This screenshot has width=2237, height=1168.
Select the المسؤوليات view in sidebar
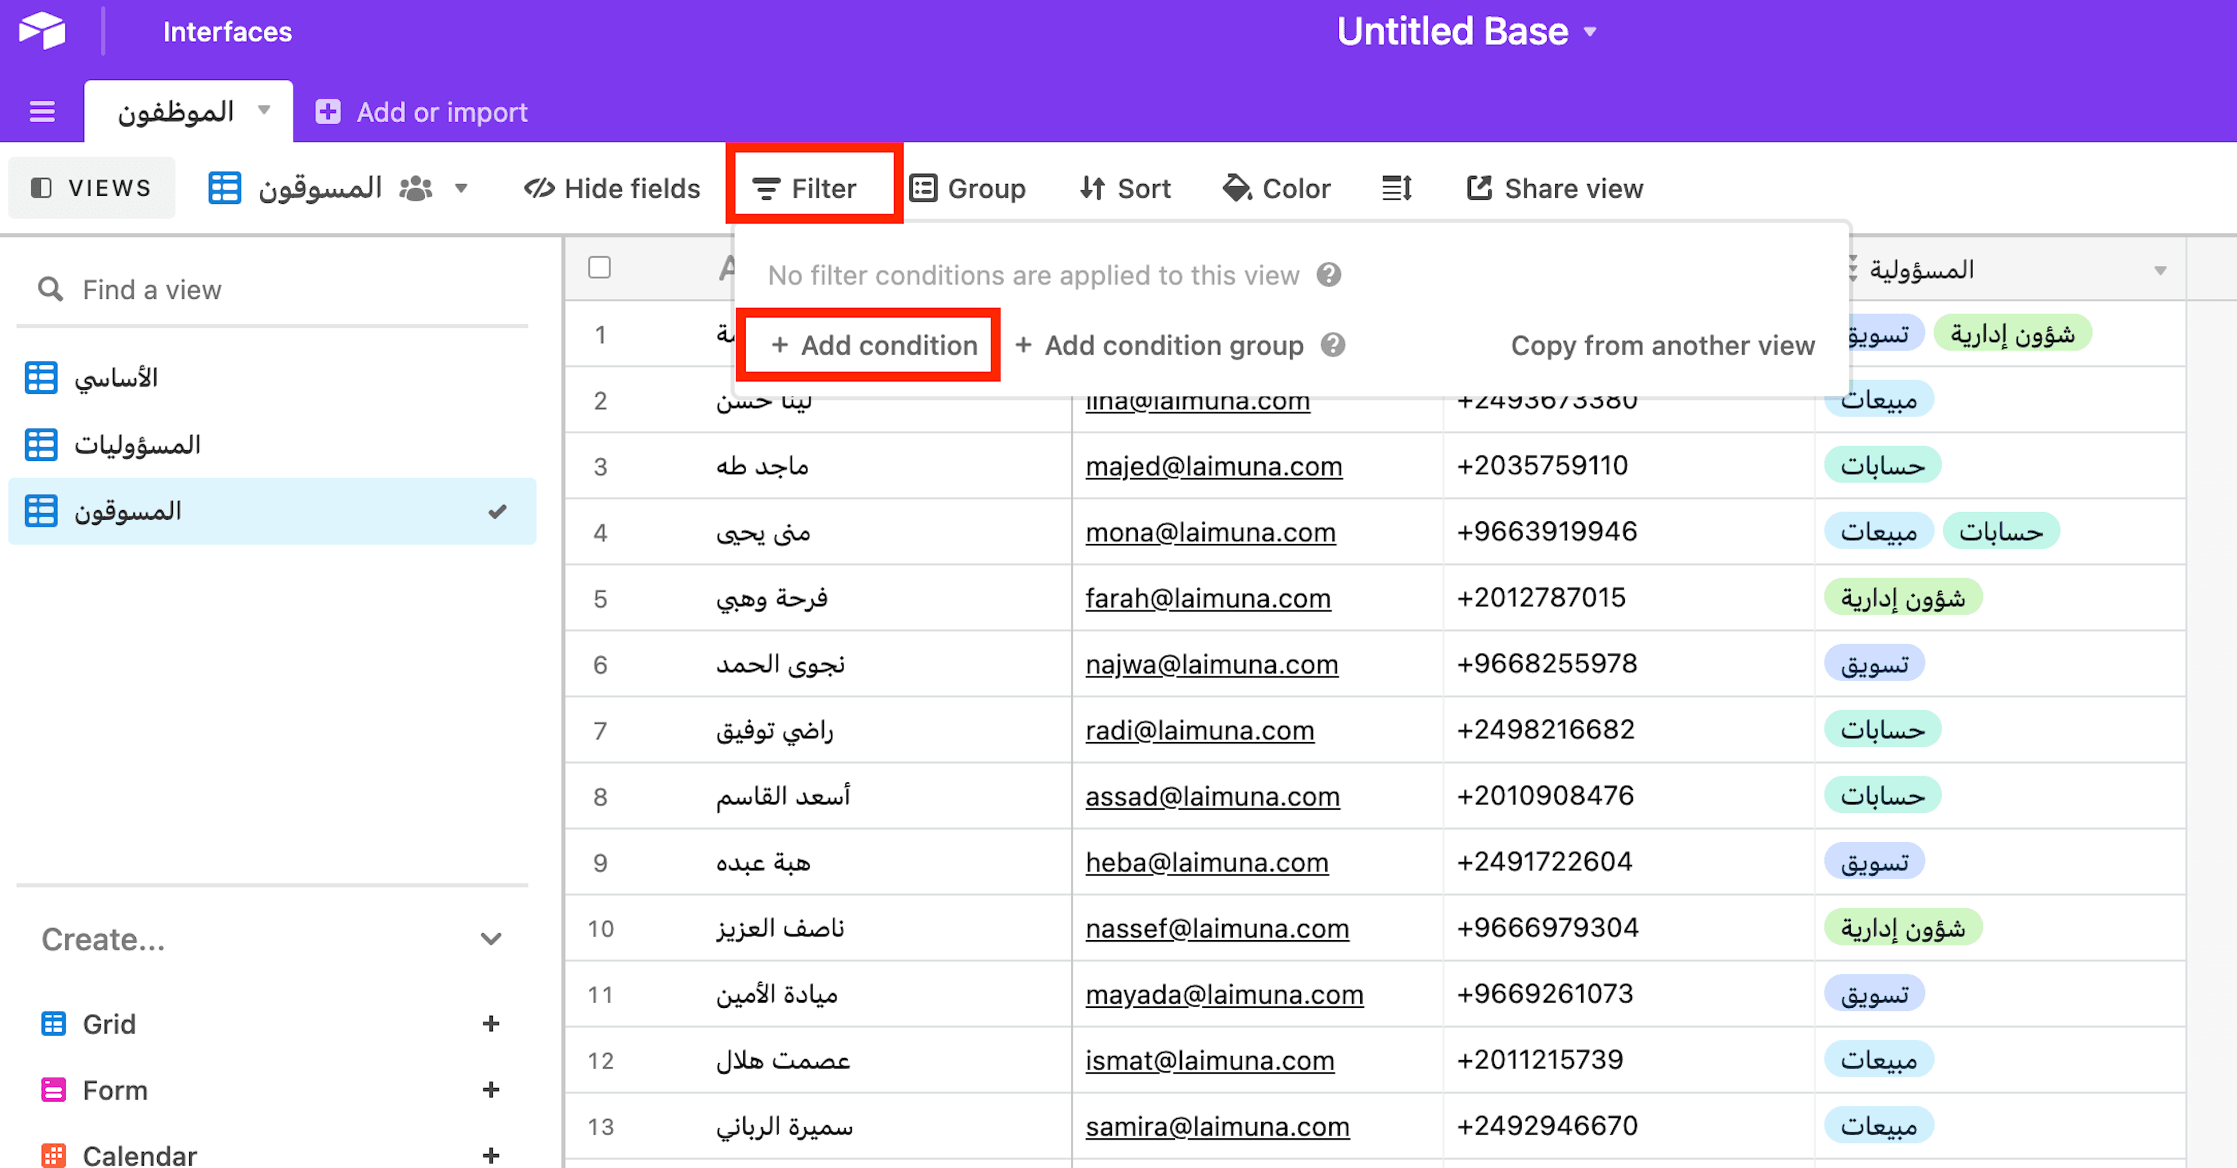[137, 444]
